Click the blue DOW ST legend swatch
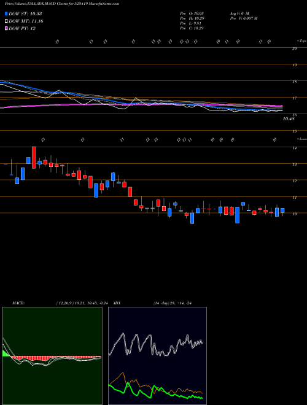The width and height of the screenshot is (307, 405). [6, 13]
